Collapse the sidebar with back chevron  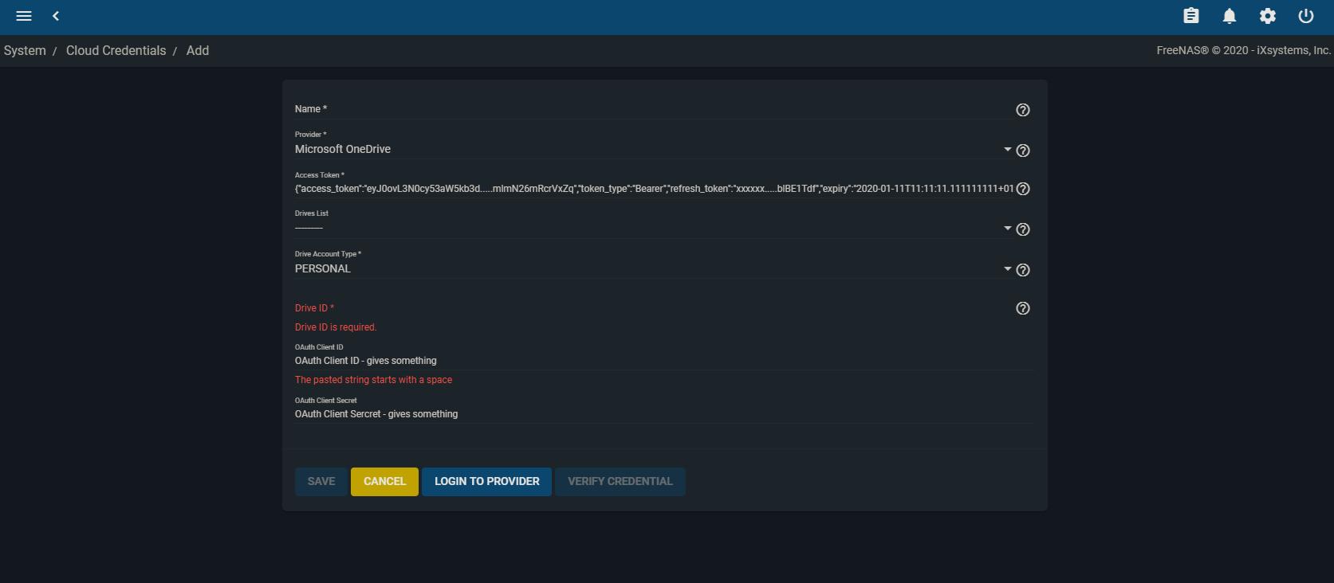click(x=56, y=16)
